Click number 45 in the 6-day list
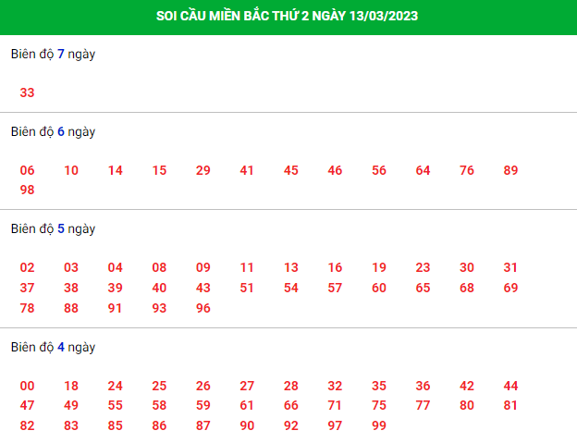577x443 pixels. pyautogui.click(x=291, y=170)
